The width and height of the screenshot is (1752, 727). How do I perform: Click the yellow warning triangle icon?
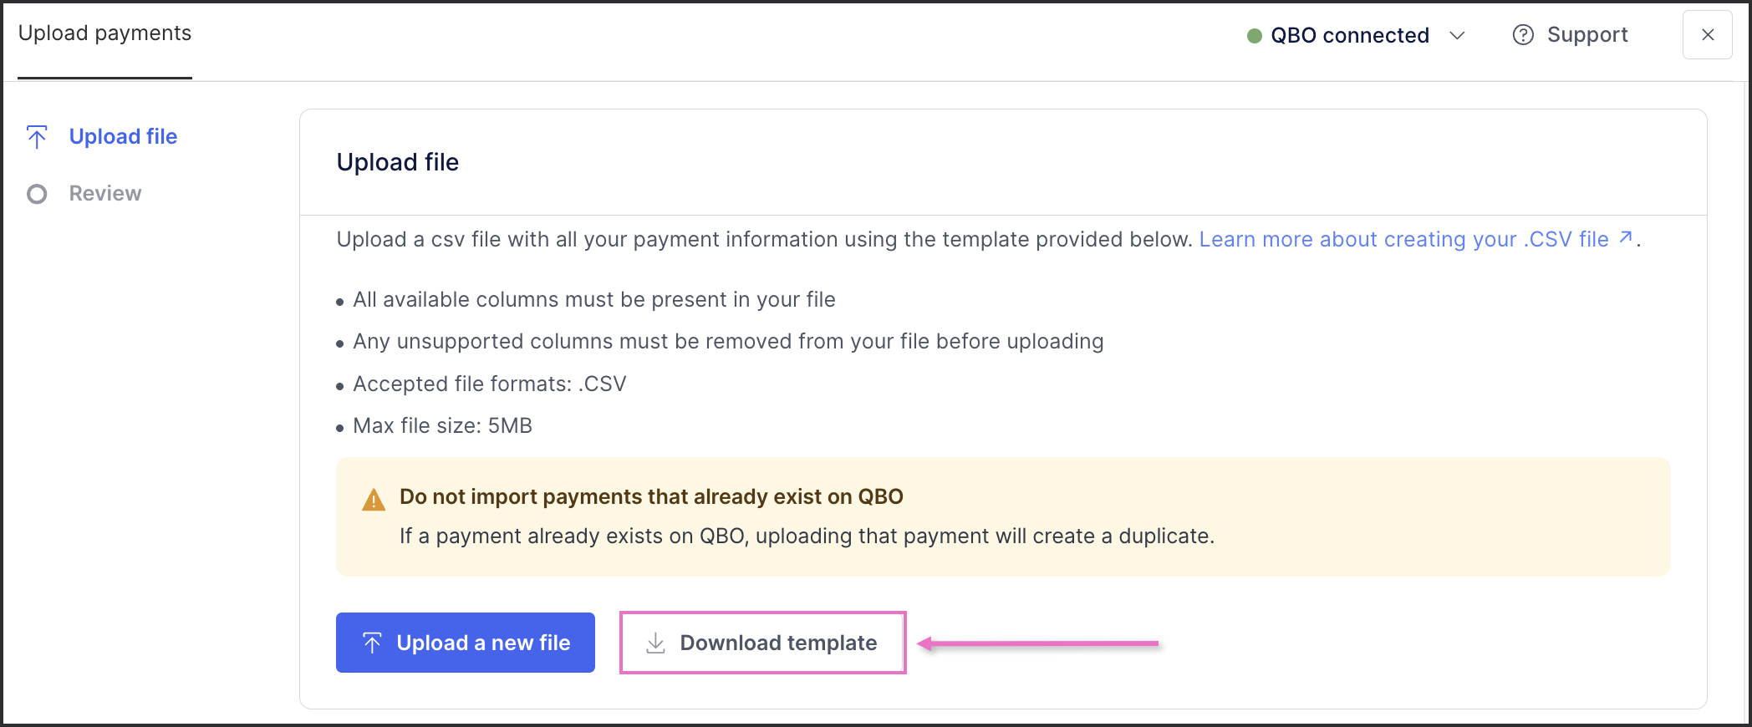(374, 500)
